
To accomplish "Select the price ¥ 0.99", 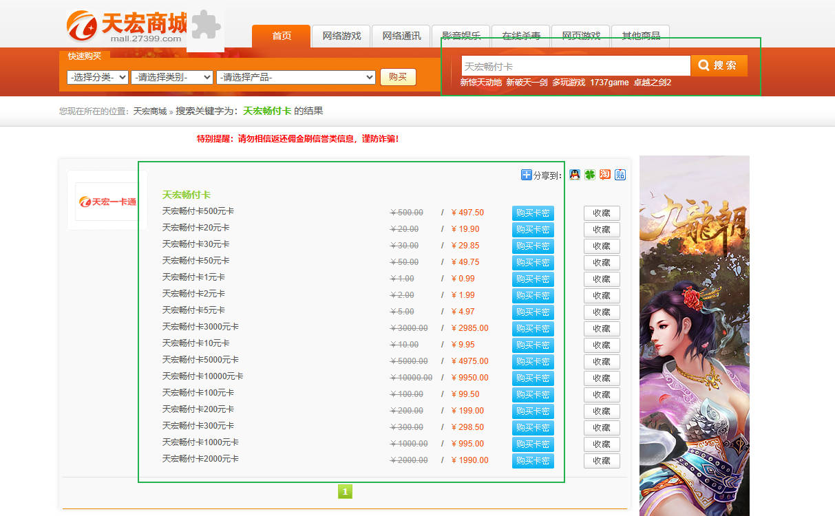I will coord(463,279).
